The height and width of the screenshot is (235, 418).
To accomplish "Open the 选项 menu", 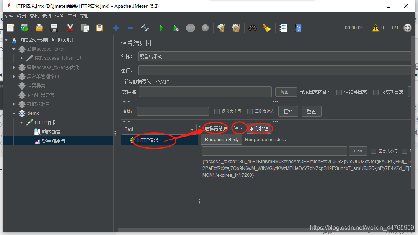I will (59, 16).
